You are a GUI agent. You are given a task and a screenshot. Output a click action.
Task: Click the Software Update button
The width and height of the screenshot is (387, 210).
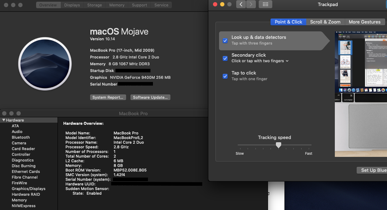click(x=150, y=97)
